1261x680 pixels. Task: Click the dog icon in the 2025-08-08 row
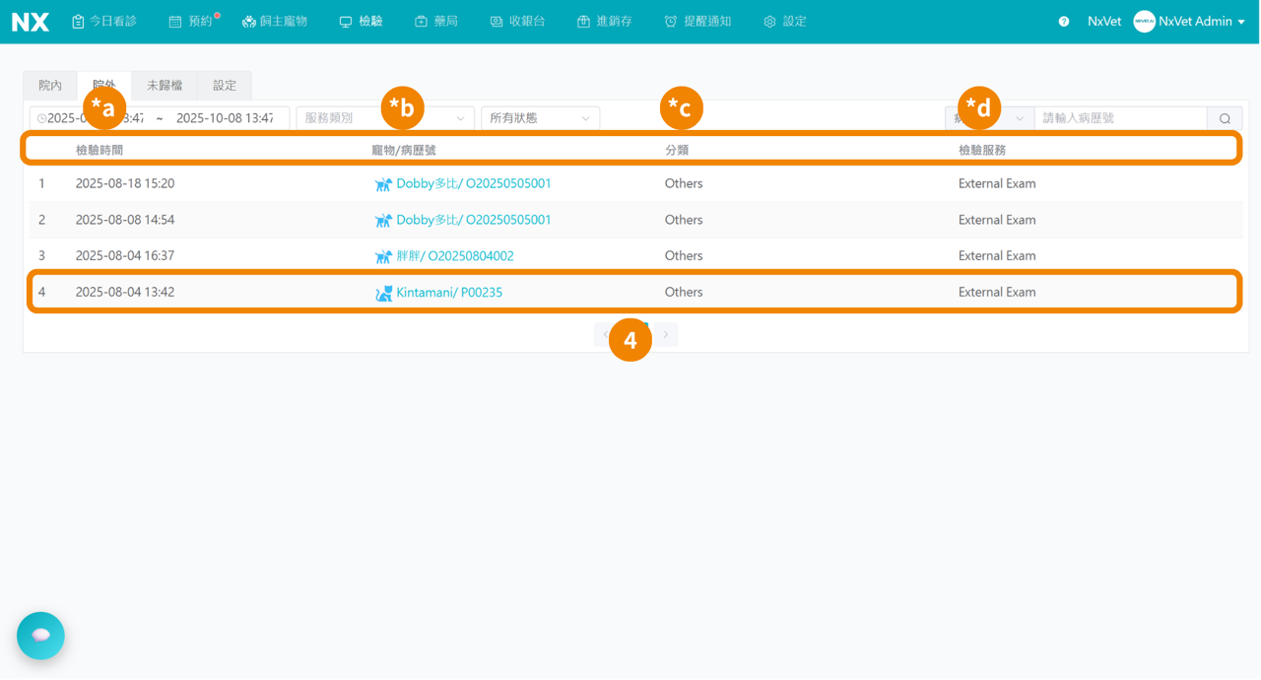coord(383,220)
